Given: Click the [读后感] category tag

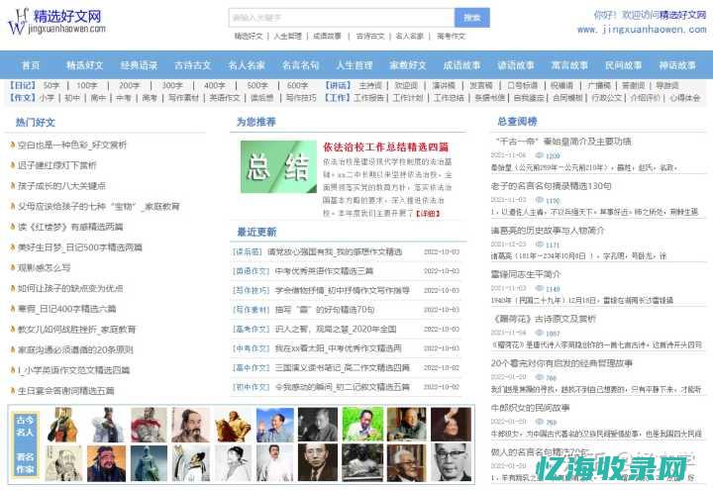Looking at the screenshot, I should [x=247, y=251].
